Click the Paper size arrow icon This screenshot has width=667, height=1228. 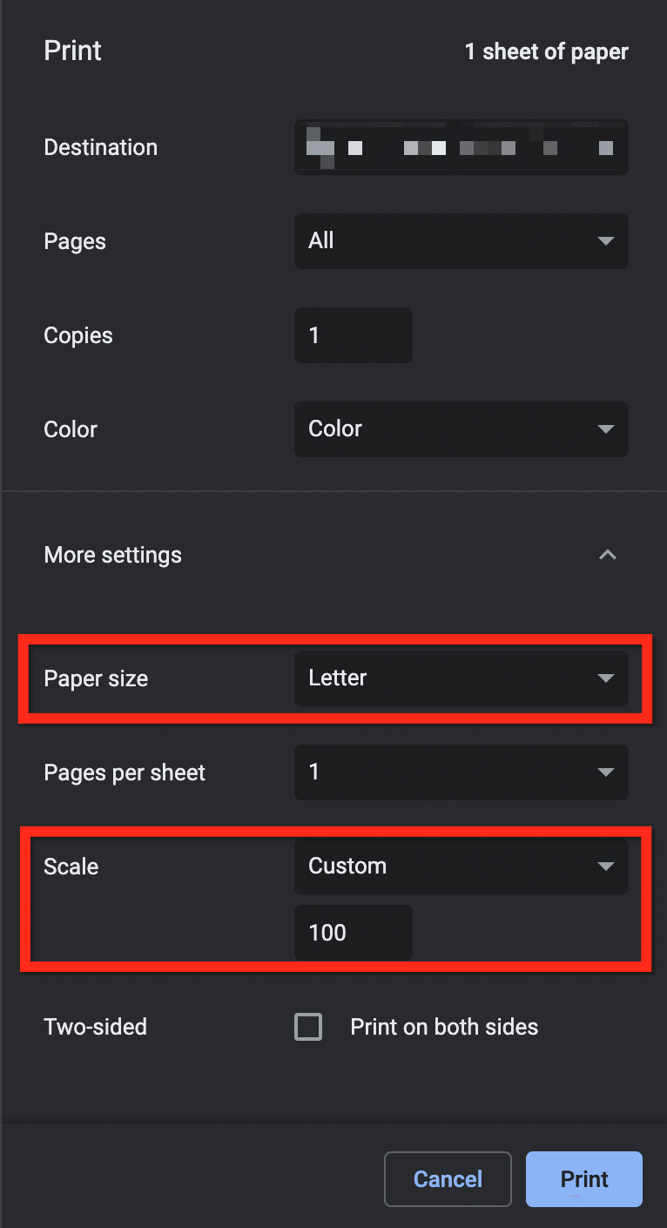point(606,678)
